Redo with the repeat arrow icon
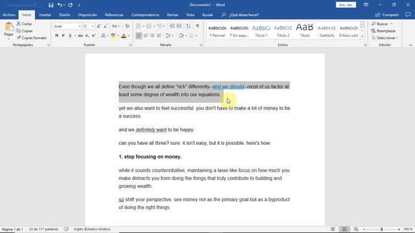415x233 pixels. pos(70,5)
